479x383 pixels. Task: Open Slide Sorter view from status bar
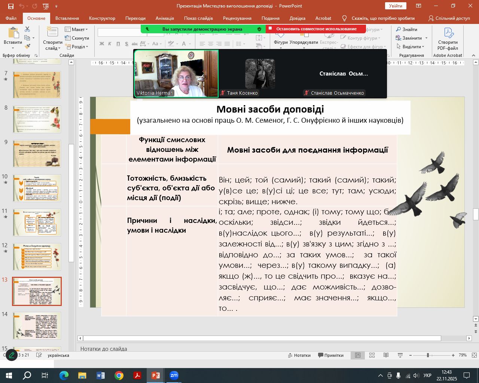click(372, 355)
